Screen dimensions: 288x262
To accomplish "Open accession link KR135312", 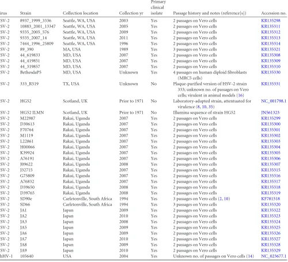I will tap(271, 32).
